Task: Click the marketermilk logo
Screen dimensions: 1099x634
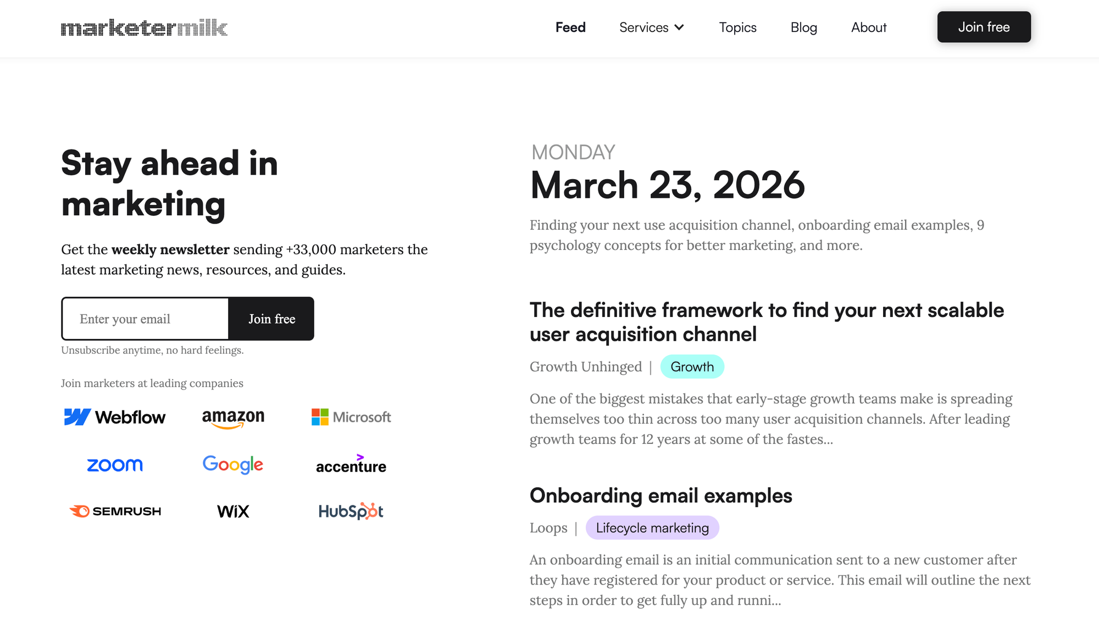Action: [x=144, y=27]
